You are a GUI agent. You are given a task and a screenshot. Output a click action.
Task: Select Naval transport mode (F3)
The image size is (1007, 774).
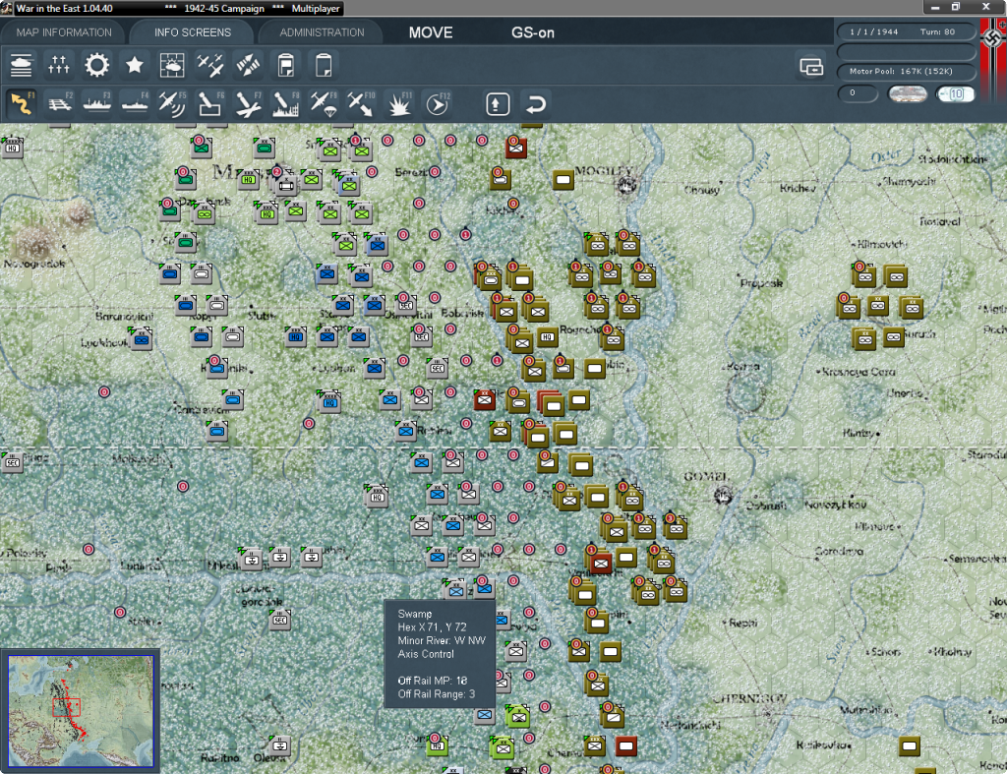[97, 104]
